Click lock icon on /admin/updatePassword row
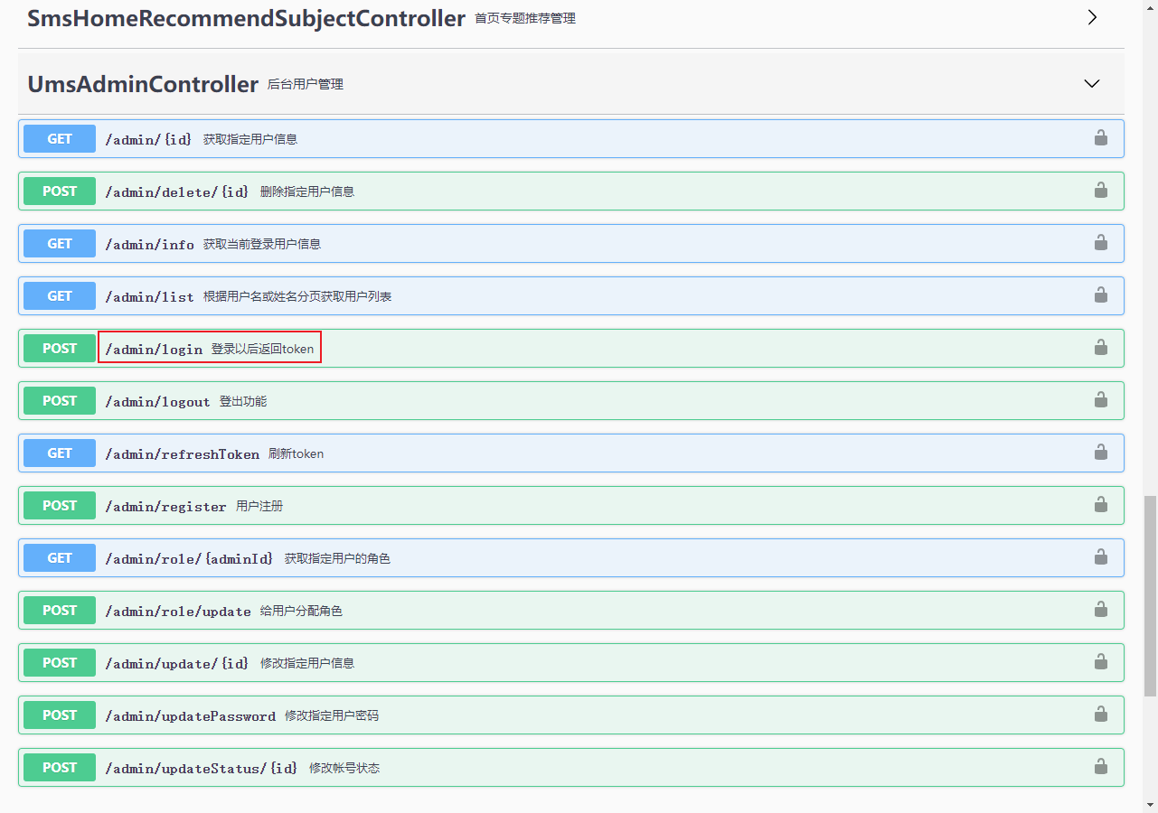The width and height of the screenshot is (1158, 813). 1100,715
